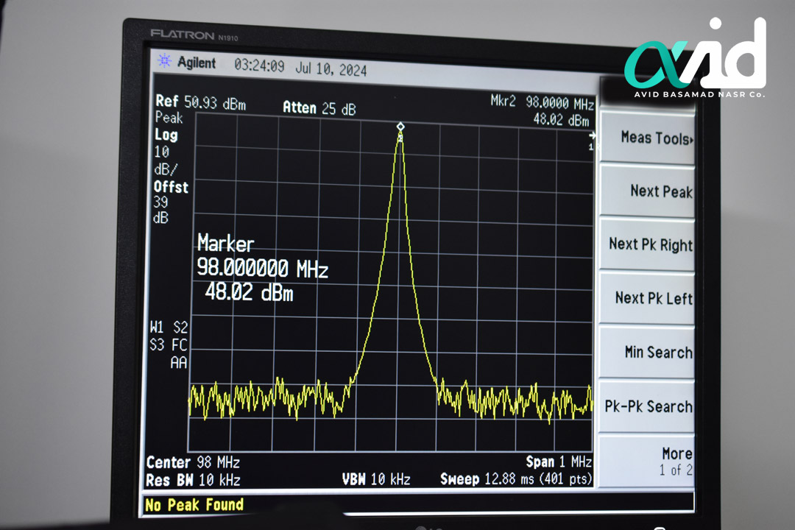This screenshot has height=530, width=795.
Task: Click the AVID company logo
Action: (x=695, y=60)
